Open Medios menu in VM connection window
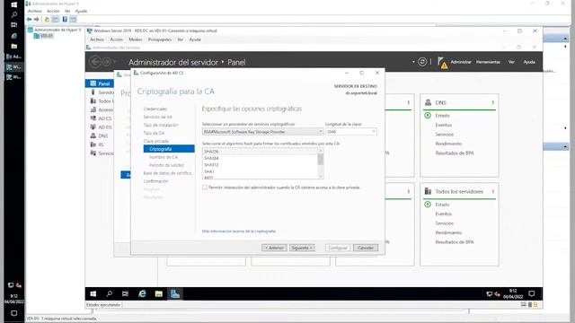Image resolution: width=575 pixels, height=323 pixels. tap(136, 39)
